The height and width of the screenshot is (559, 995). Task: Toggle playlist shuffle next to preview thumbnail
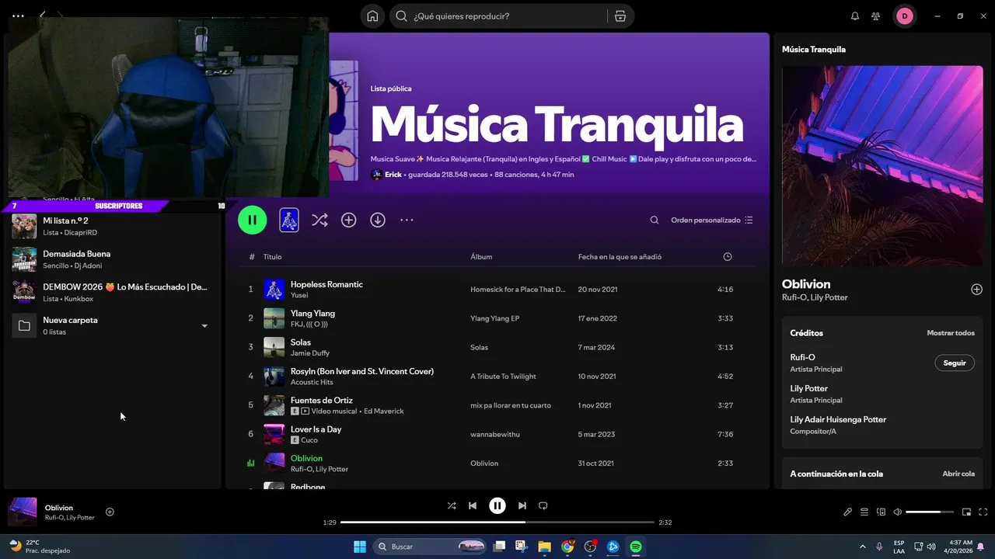[319, 220]
